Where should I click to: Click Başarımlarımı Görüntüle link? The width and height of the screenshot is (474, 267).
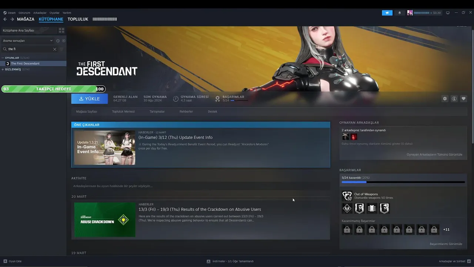tap(446, 244)
